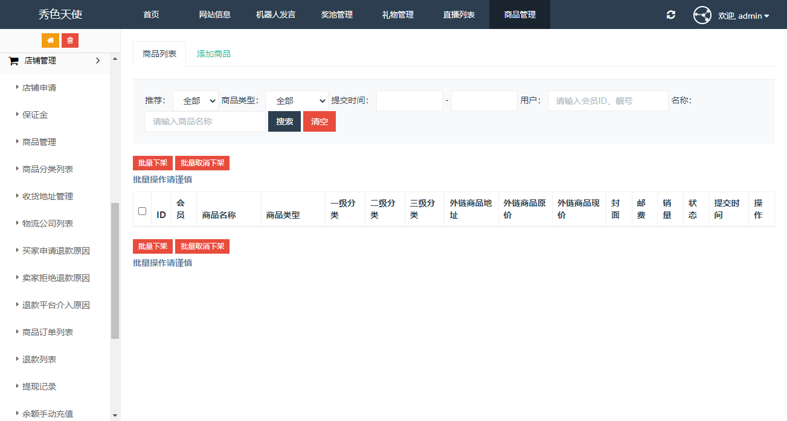Open 商品订单列表 in the sidebar
This screenshot has height=421, width=787.
(x=48, y=332)
